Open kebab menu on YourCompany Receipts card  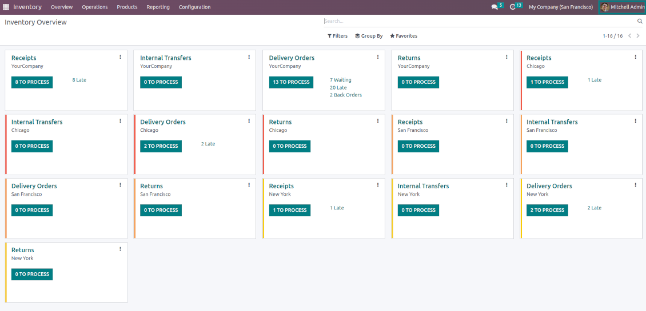click(x=120, y=57)
